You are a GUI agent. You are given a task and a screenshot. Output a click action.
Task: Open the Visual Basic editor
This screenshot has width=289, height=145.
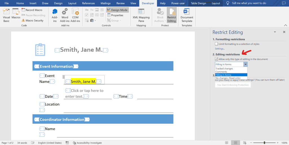click(x=6, y=15)
